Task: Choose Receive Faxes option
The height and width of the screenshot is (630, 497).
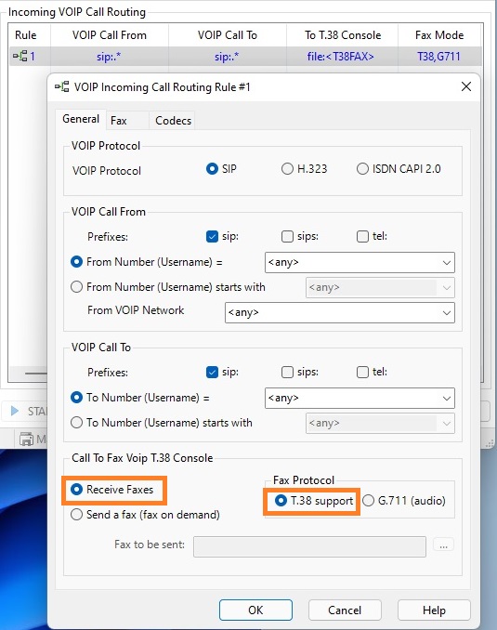Action: 76,490
